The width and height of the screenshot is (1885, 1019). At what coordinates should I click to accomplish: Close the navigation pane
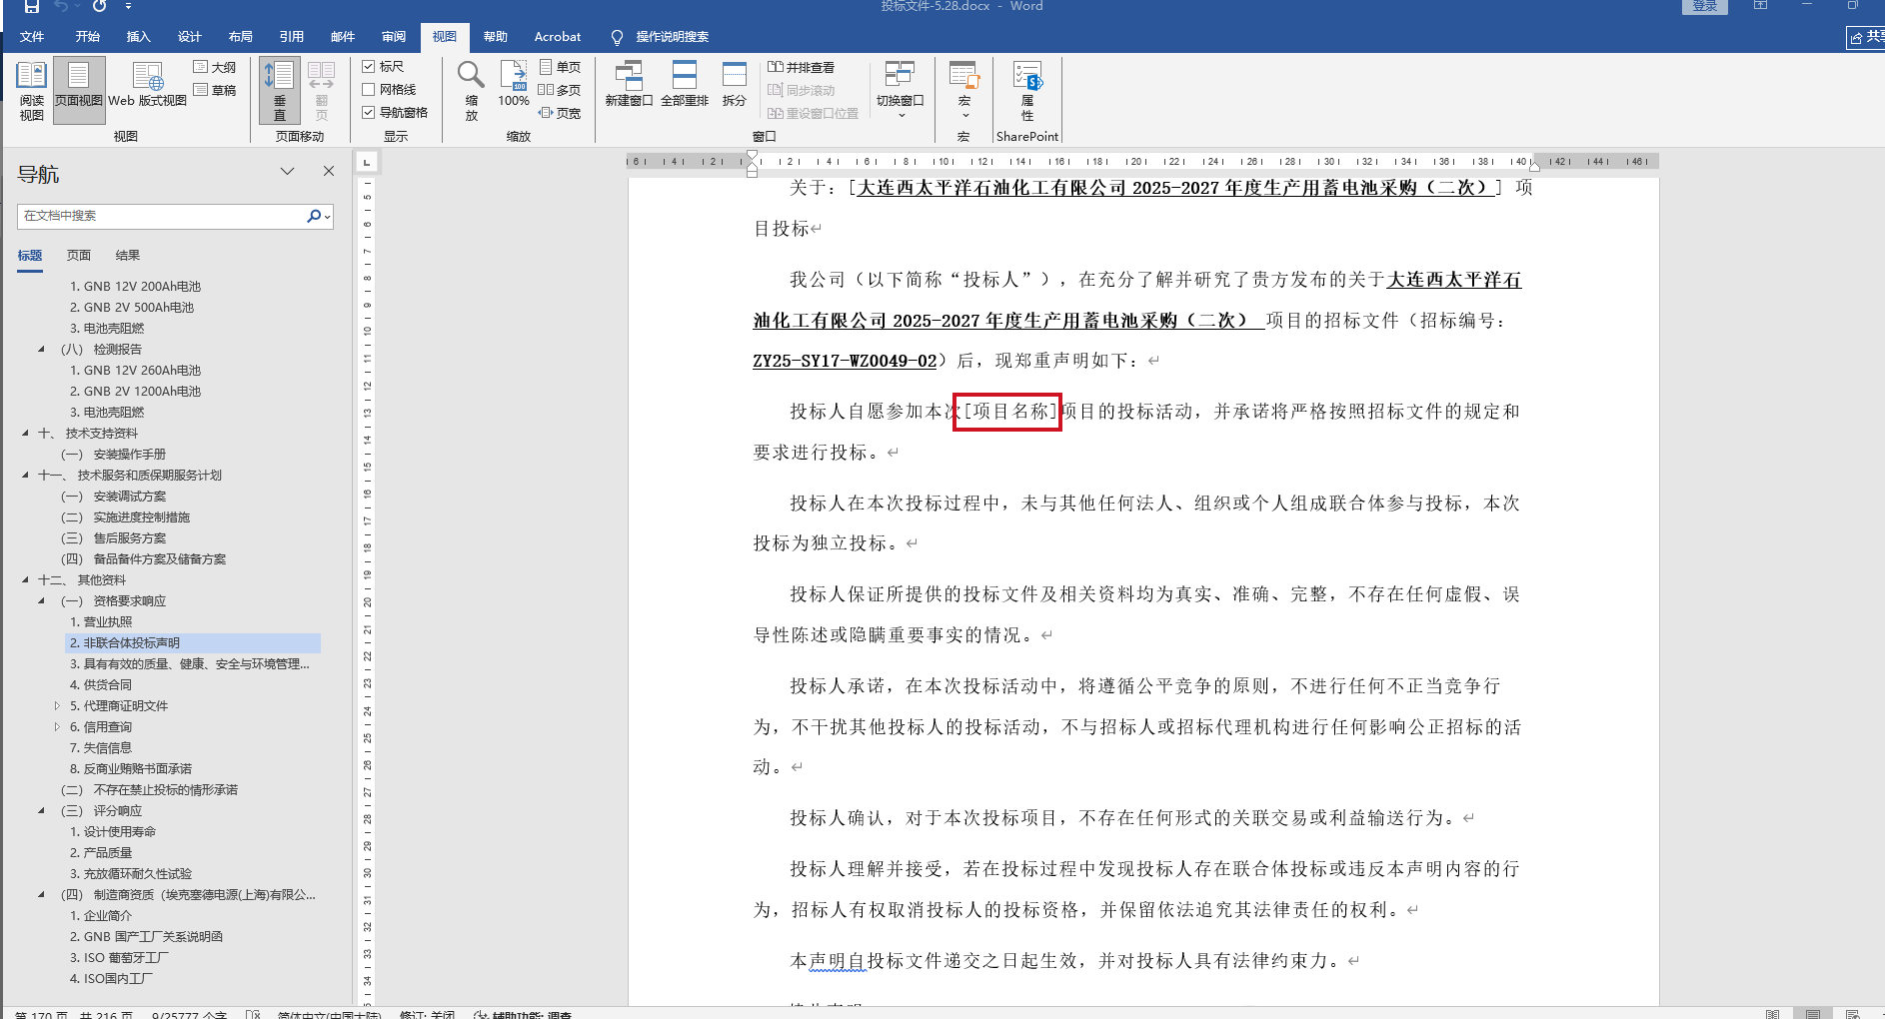click(x=329, y=171)
